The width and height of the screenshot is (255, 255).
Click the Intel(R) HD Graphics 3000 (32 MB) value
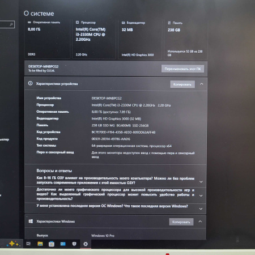[116, 118]
